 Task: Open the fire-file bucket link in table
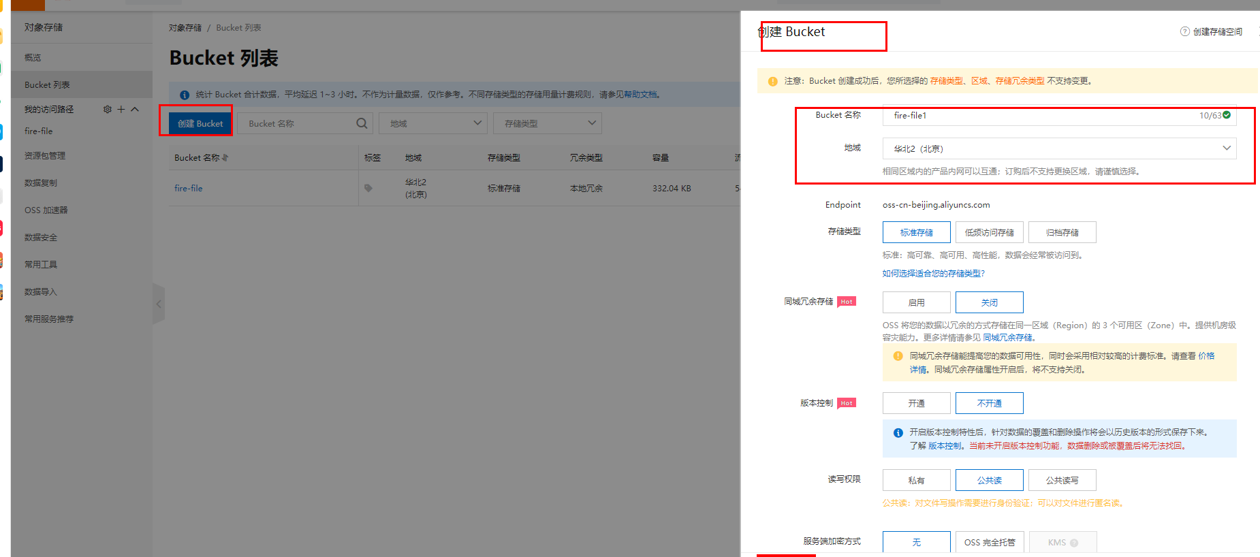[189, 188]
